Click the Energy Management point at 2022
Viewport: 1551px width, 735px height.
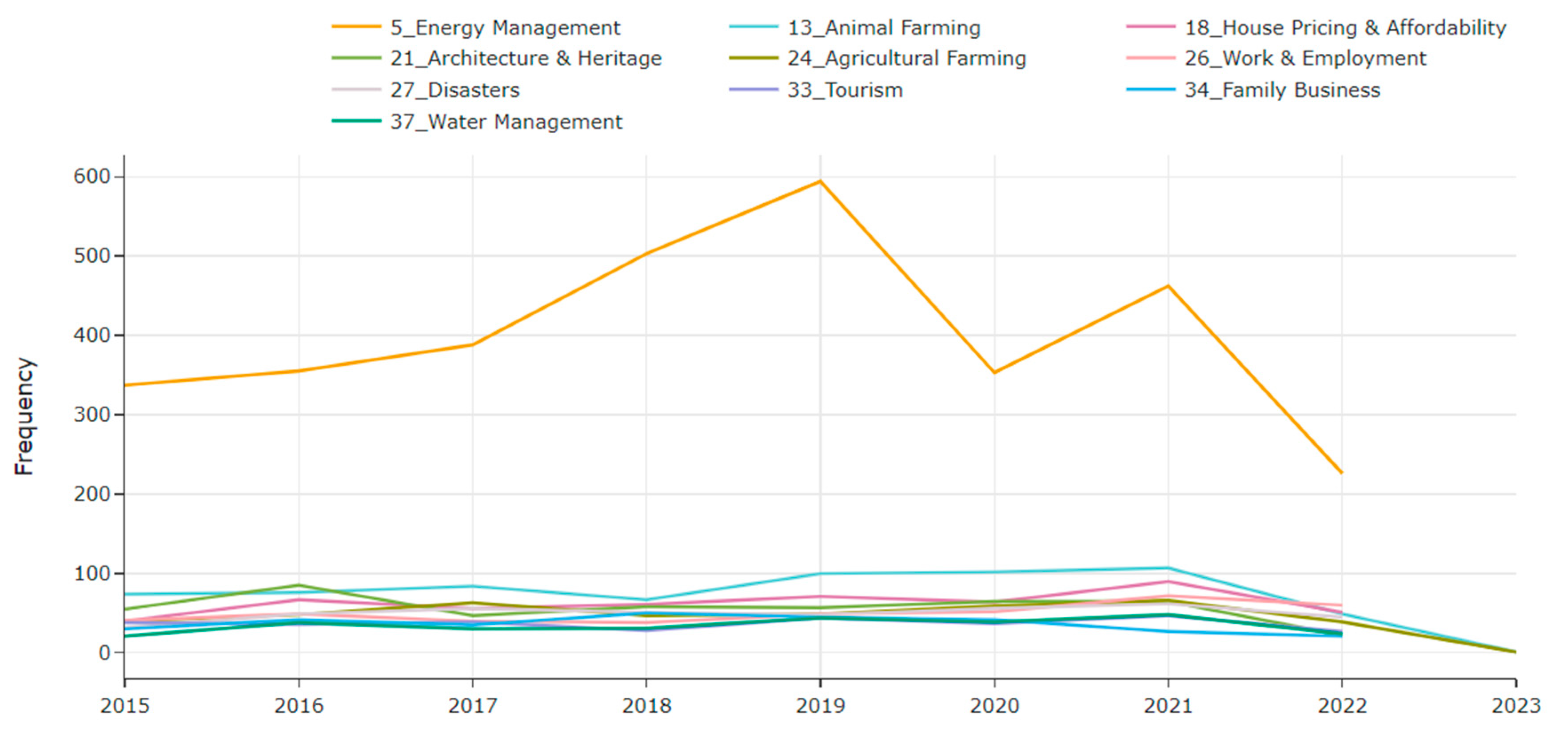[1341, 473]
